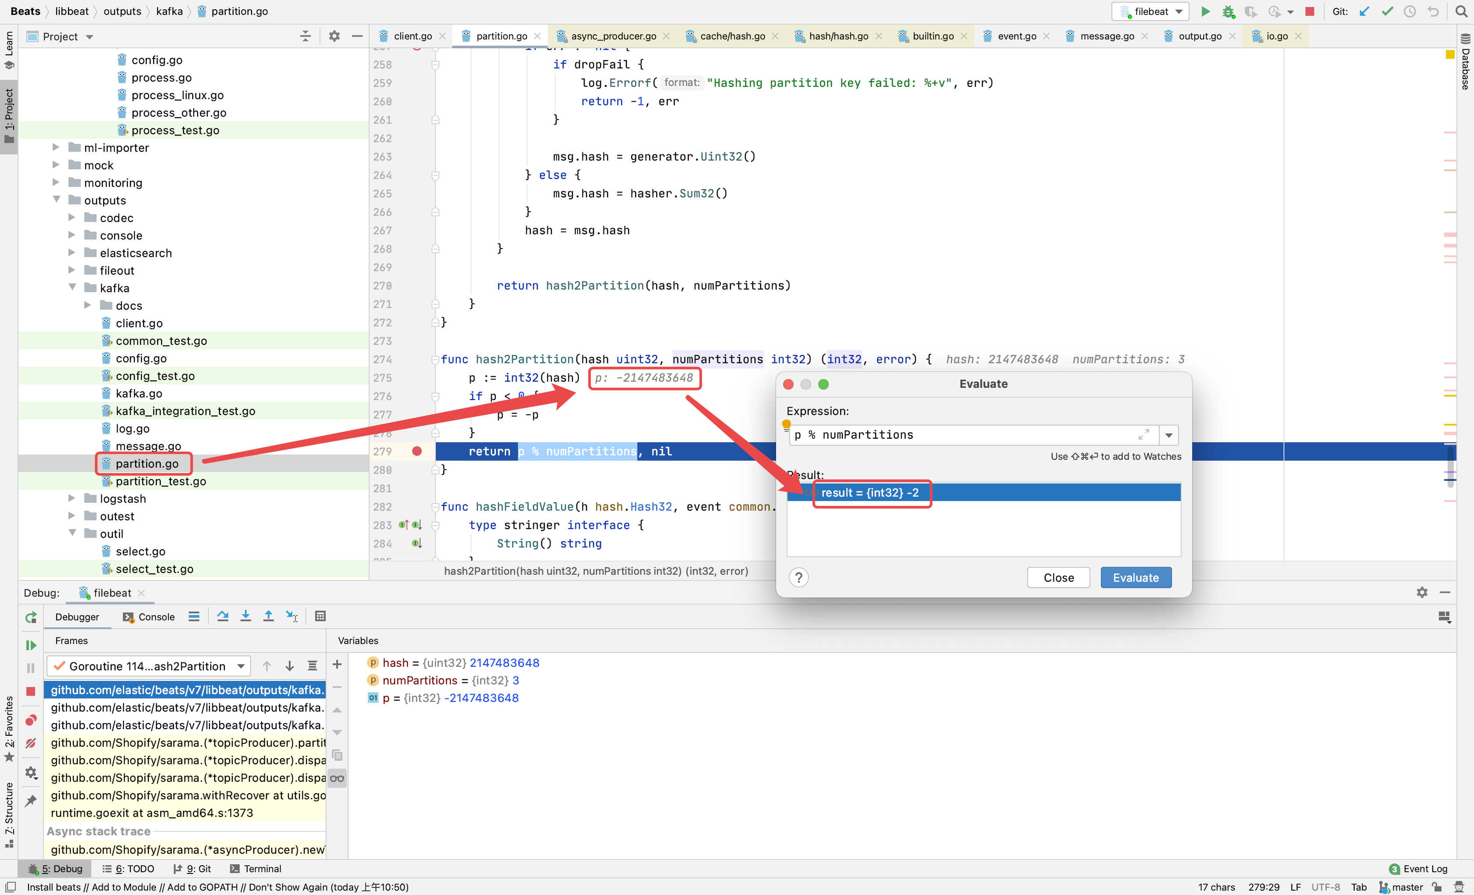Expand the logstash folder in the project tree
Viewport: 1474px width, 895px height.
tap(72, 499)
